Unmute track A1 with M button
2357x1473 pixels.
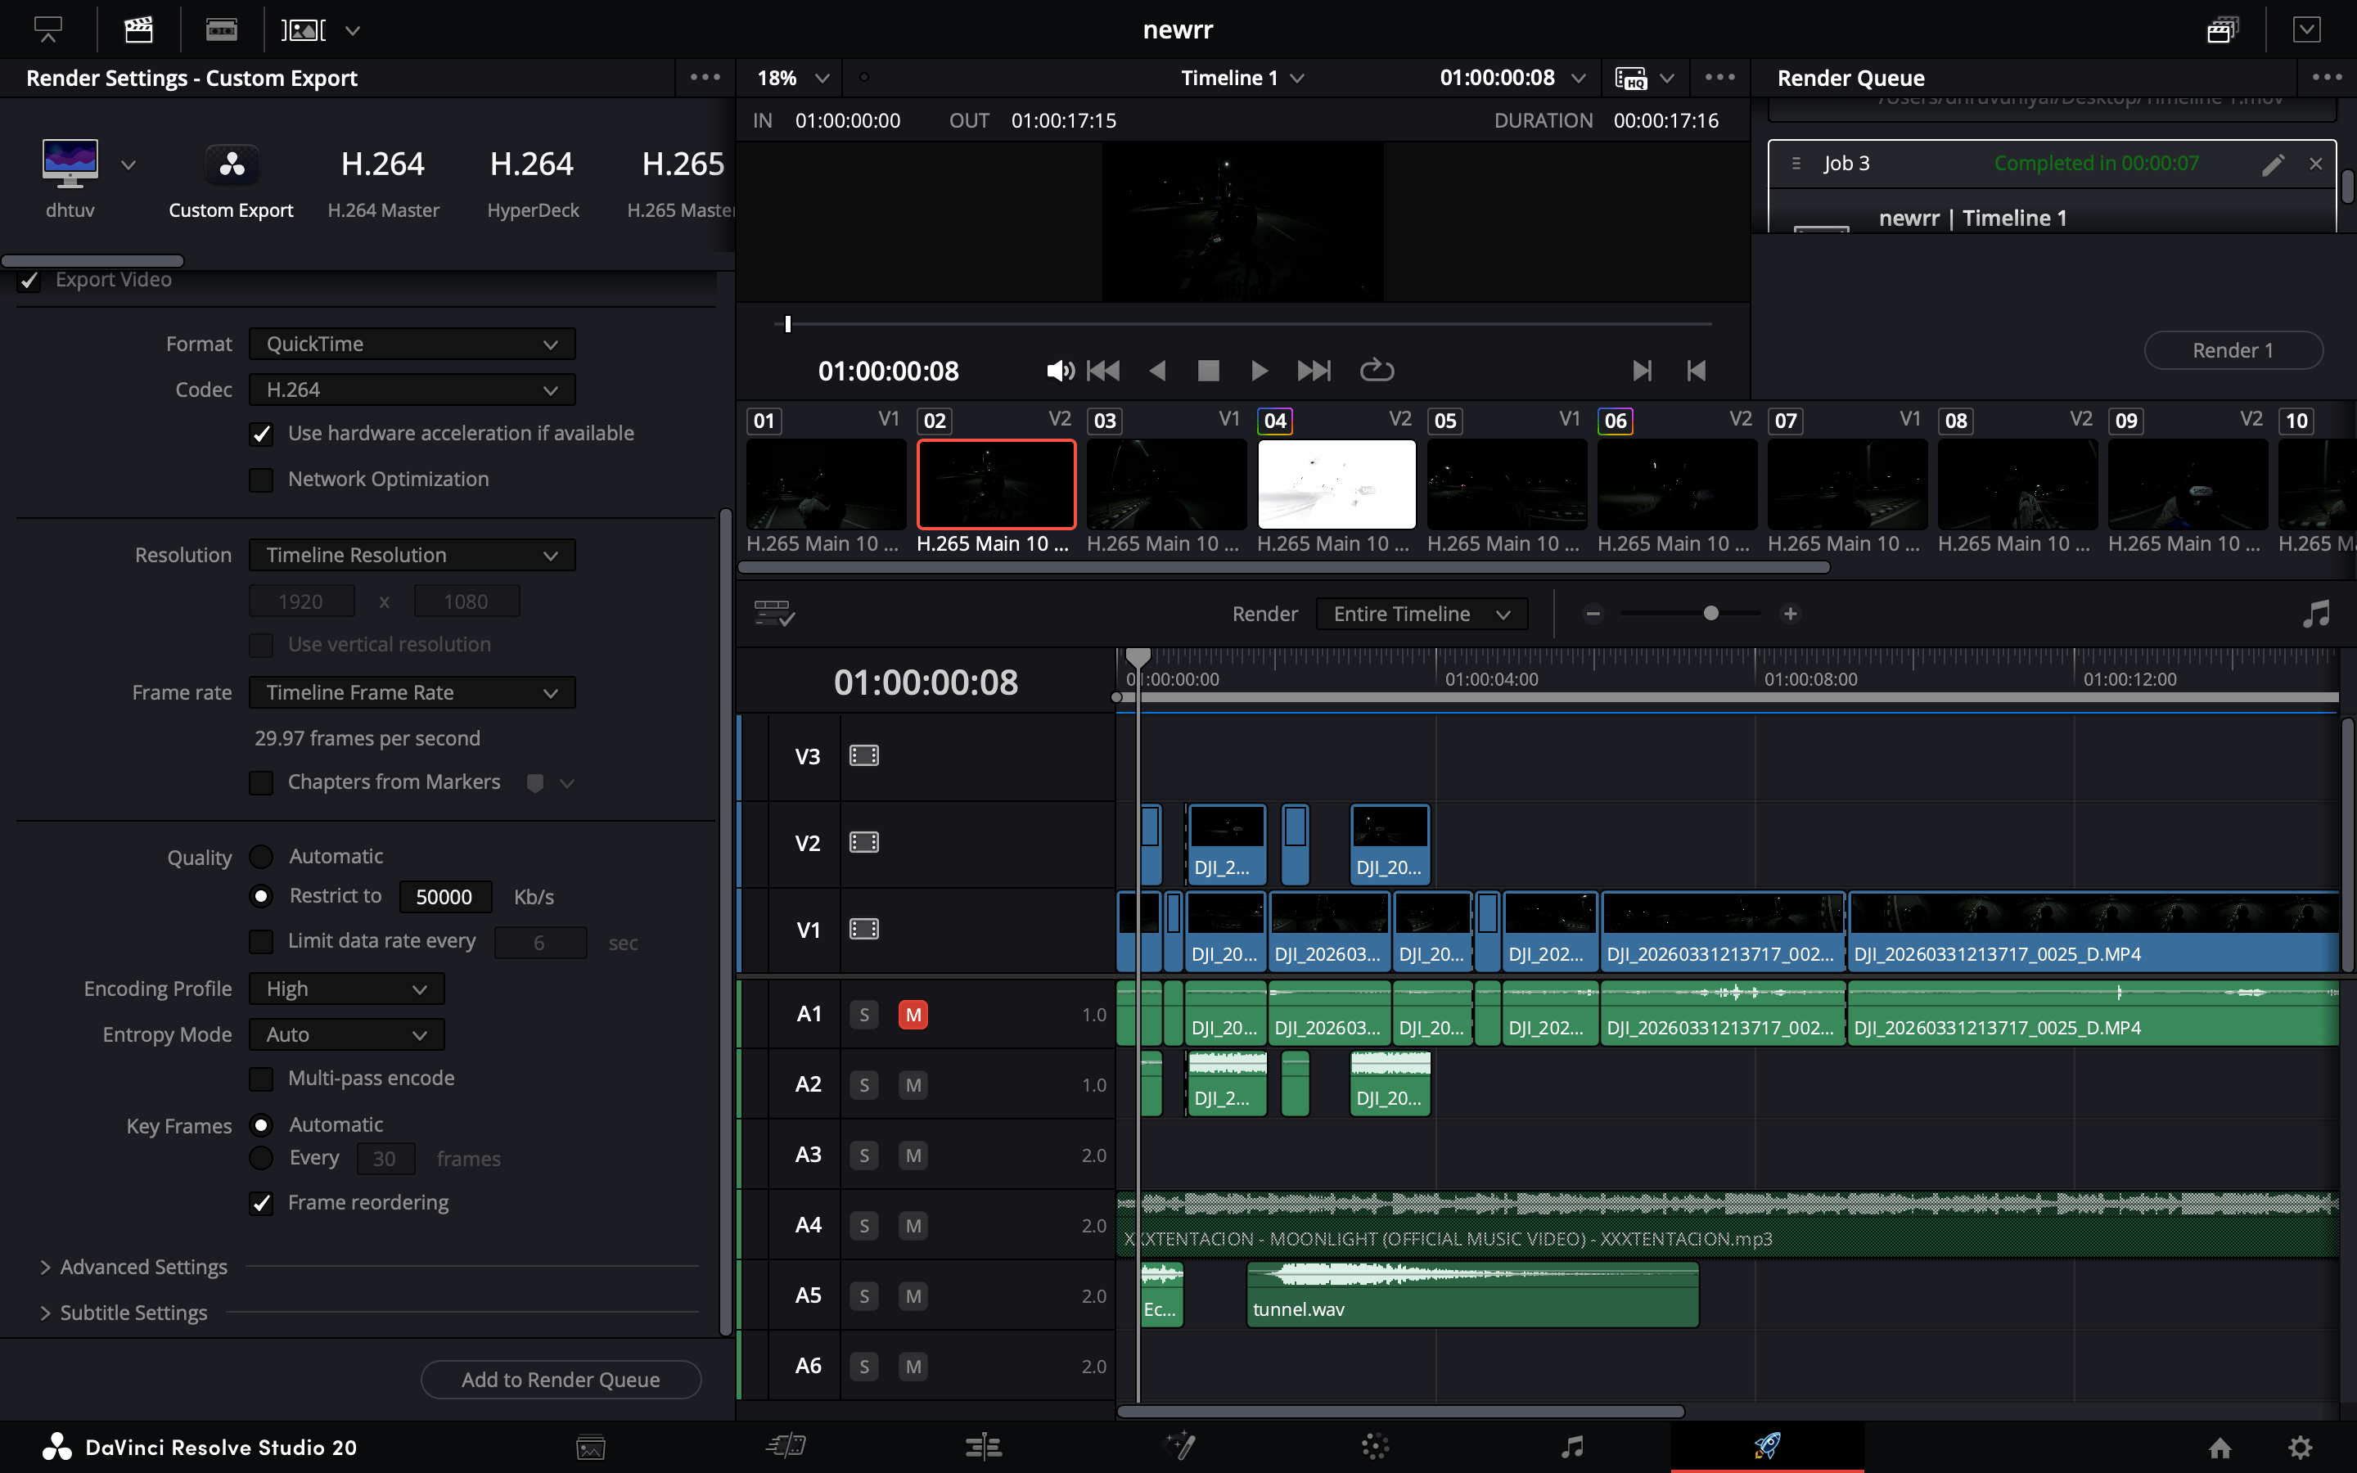[x=913, y=1015]
